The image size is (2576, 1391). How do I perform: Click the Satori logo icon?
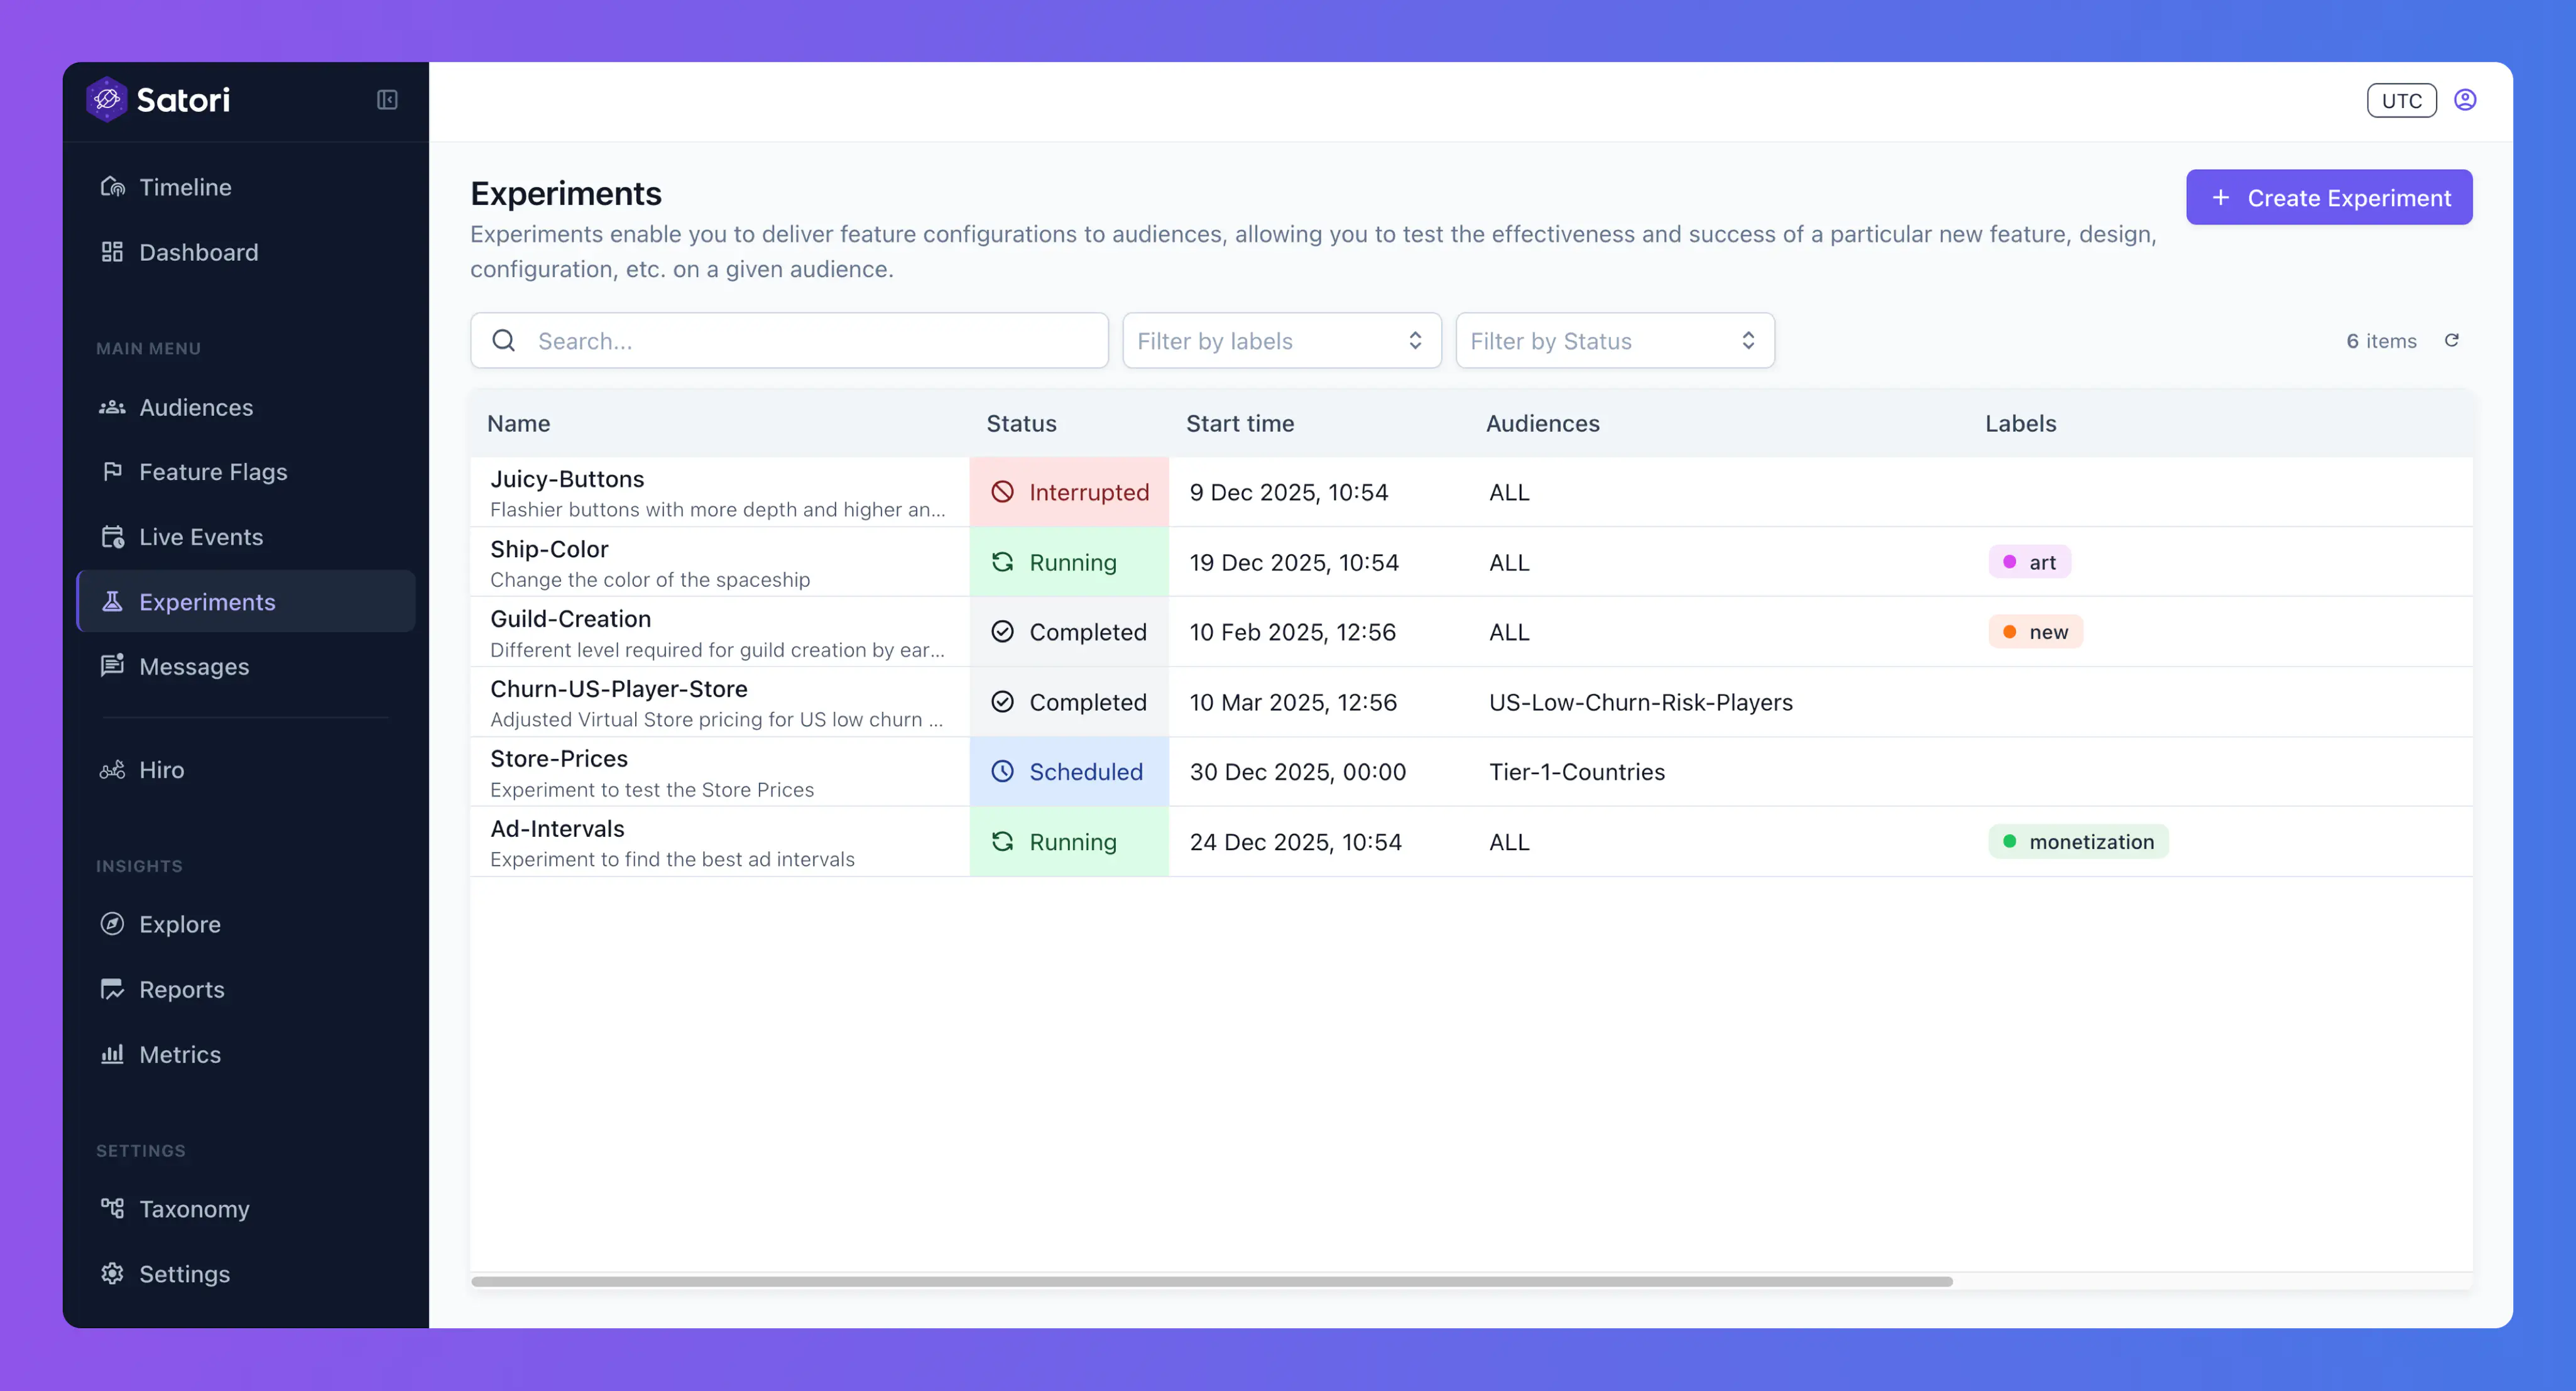click(107, 100)
